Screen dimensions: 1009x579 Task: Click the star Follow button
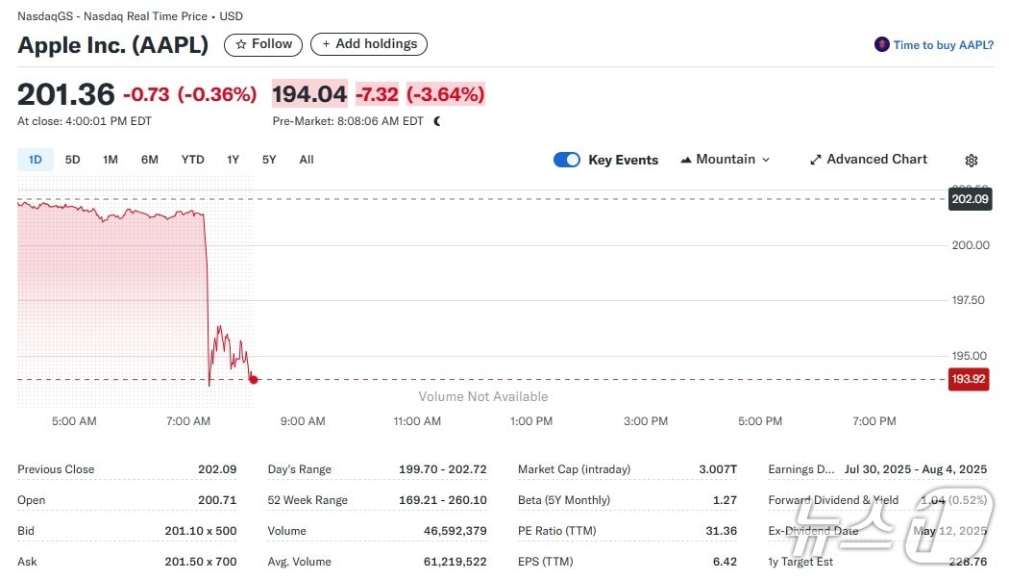tap(263, 44)
